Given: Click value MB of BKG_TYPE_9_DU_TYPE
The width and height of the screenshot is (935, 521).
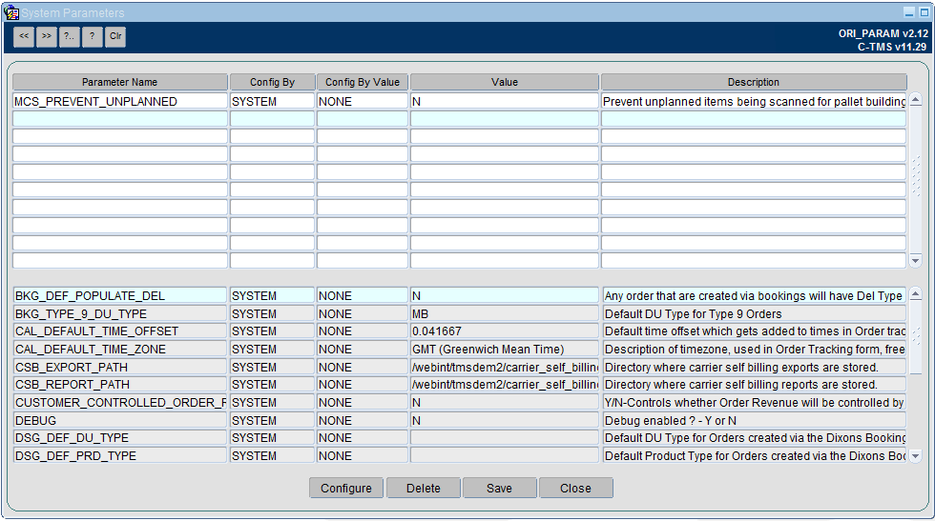Looking at the screenshot, I should (x=505, y=313).
